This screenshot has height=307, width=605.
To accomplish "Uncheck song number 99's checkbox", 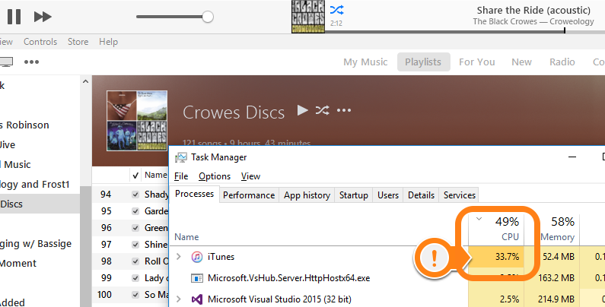I will coord(135,278).
